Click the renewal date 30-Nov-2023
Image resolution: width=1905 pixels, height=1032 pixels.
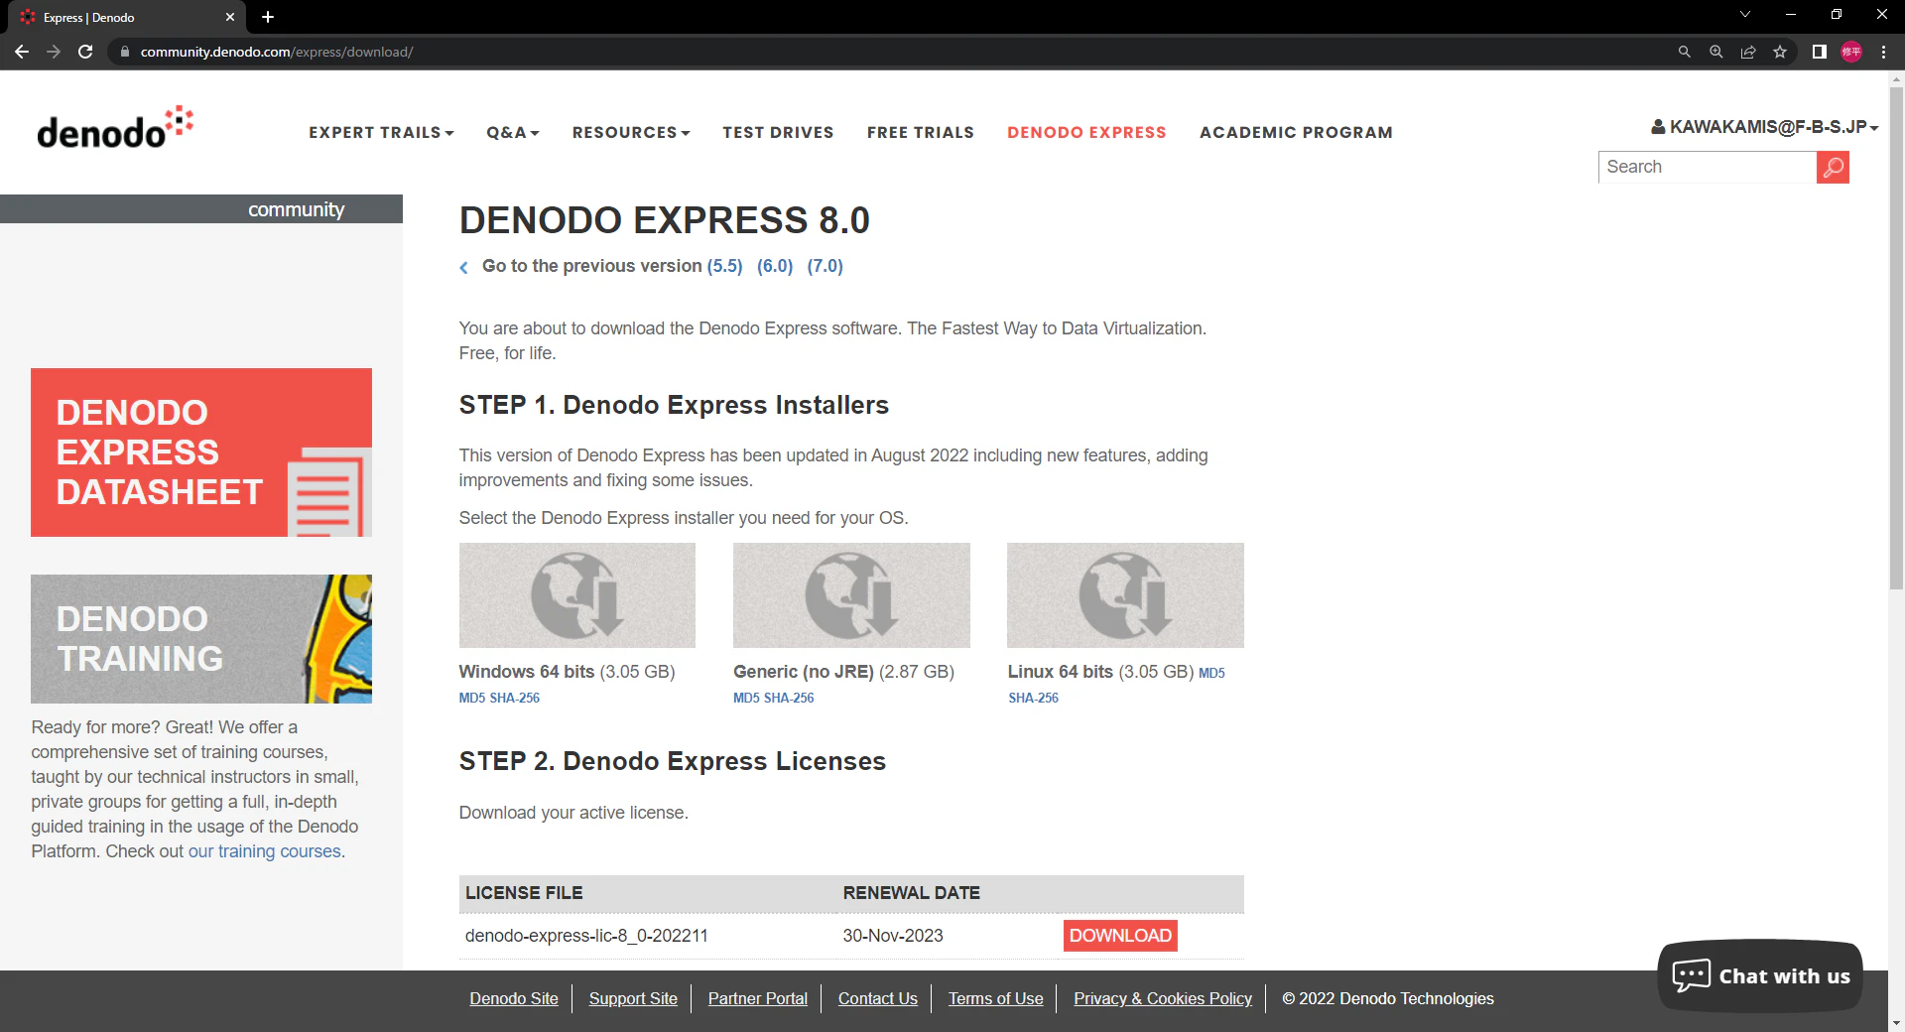coord(893,936)
